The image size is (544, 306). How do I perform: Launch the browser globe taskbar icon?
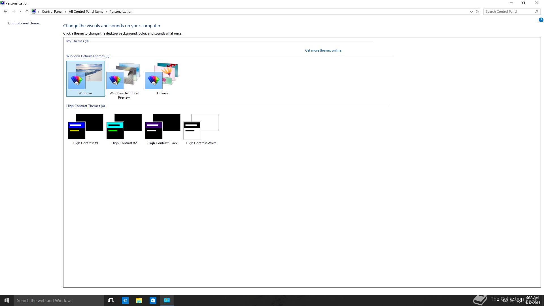pyautogui.click(x=125, y=300)
